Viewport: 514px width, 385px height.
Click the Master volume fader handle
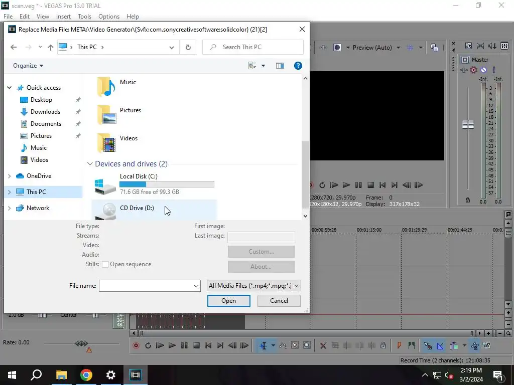tap(468, 124)
